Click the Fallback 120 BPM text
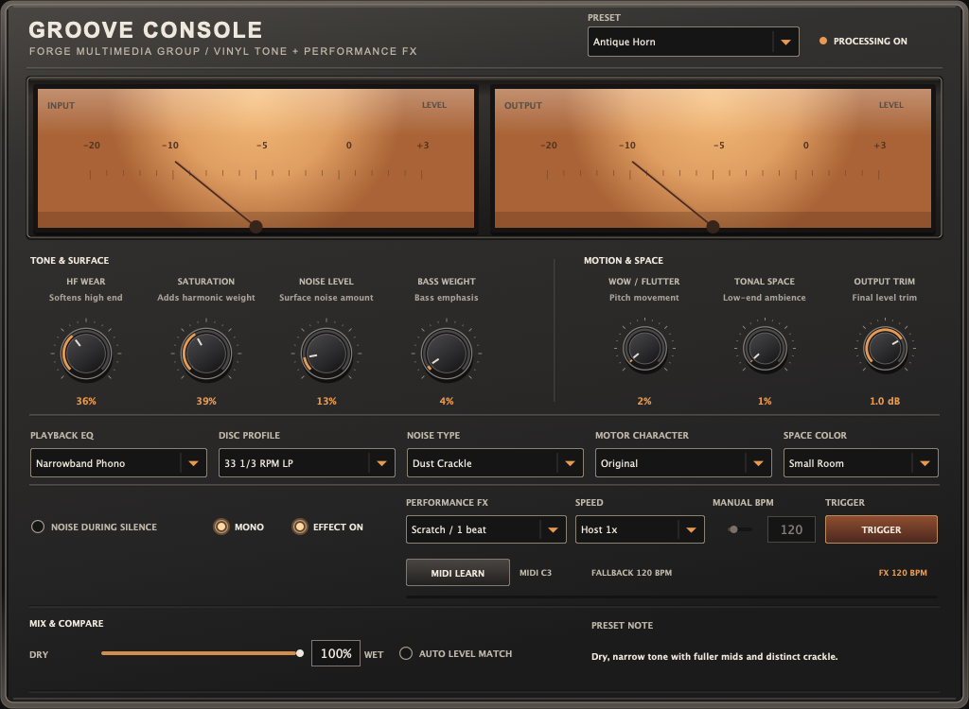This screenshot has height=709, width=969. click(631, 573)
